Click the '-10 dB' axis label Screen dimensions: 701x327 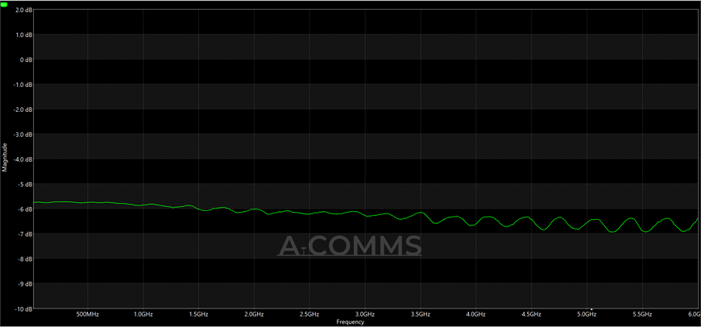tap(23, 308)
